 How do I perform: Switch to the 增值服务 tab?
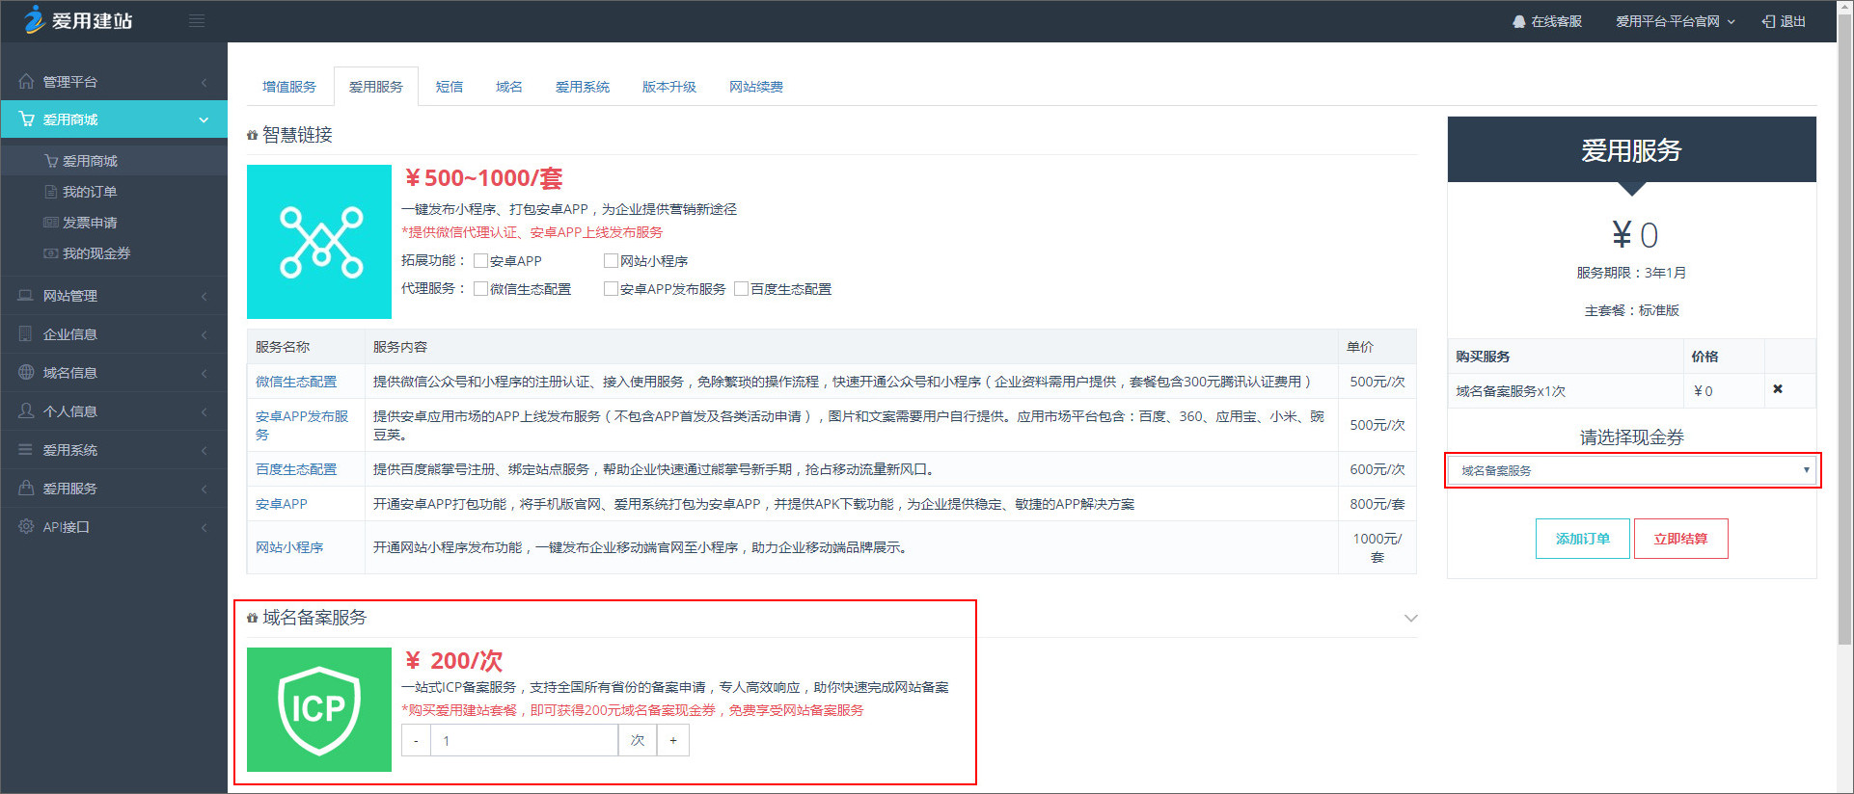289,87
